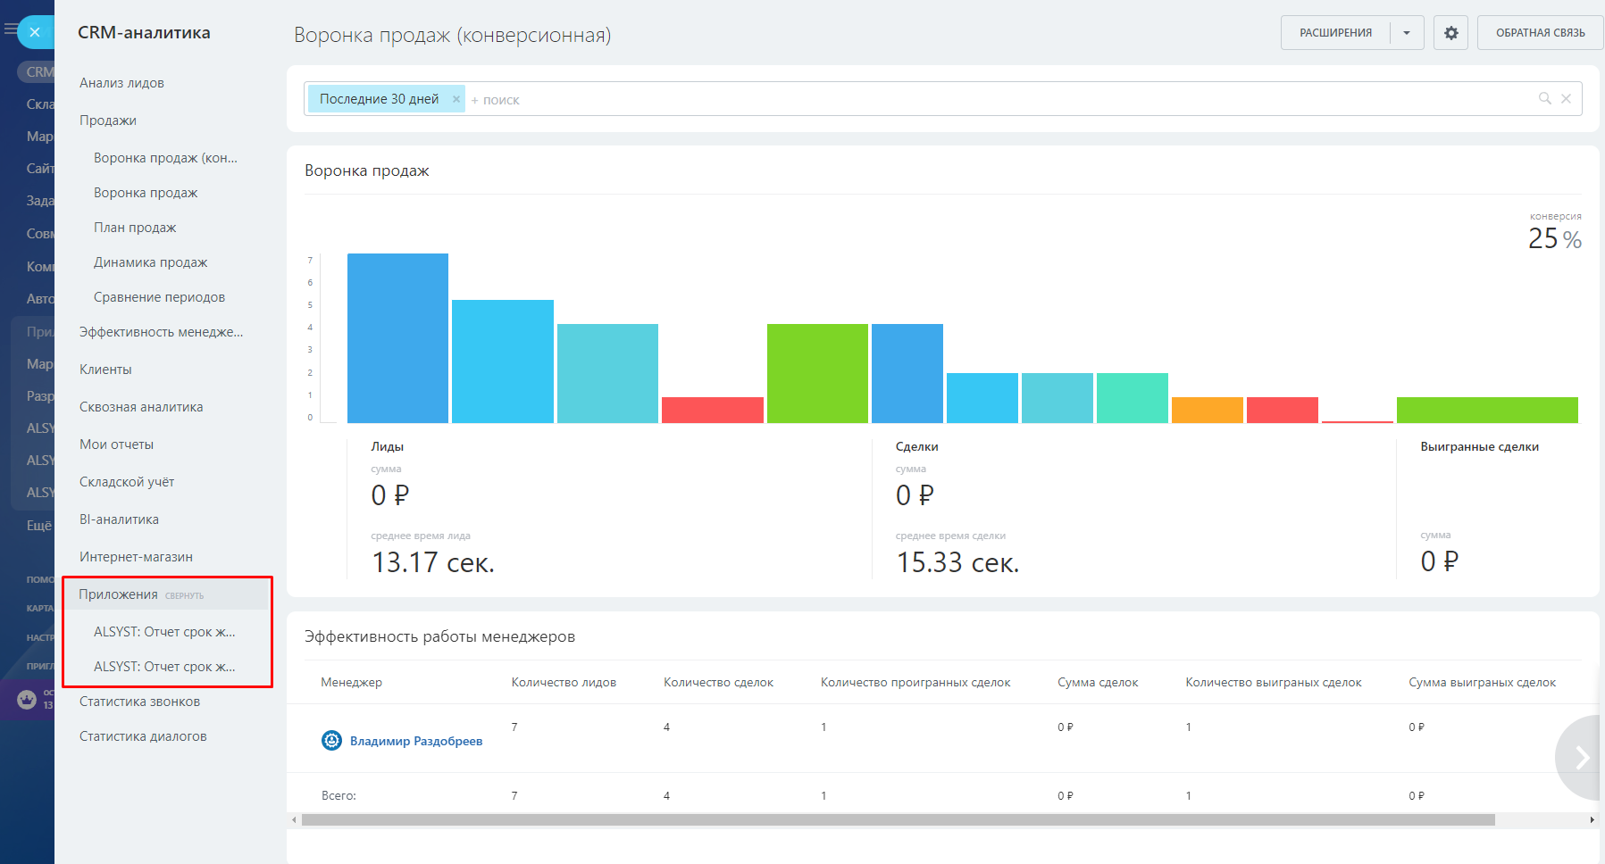Viewport: 1605px width, 864px height.
Task: Remove the 'Последние 30 дней' filter tag
Action: [x=456, y=99]
